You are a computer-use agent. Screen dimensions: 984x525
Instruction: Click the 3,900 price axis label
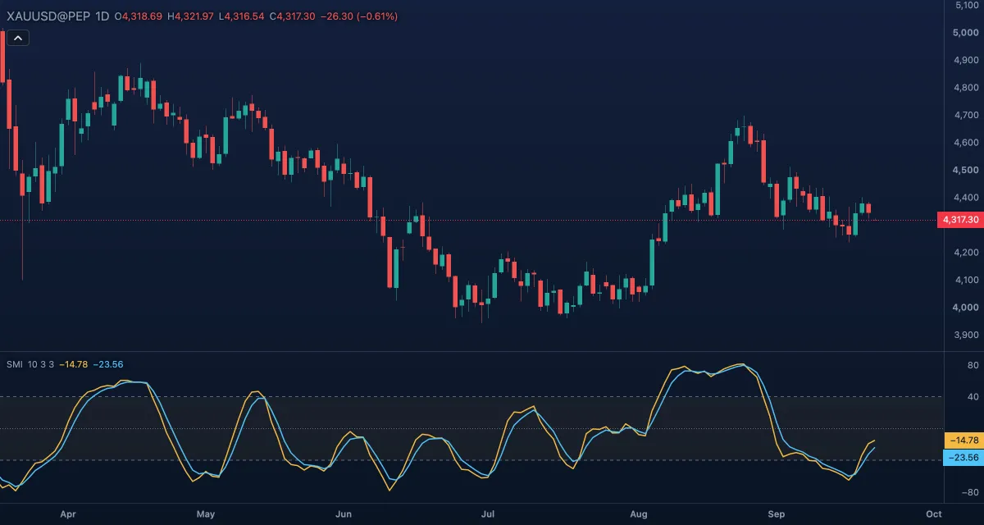tap(968, 335)
